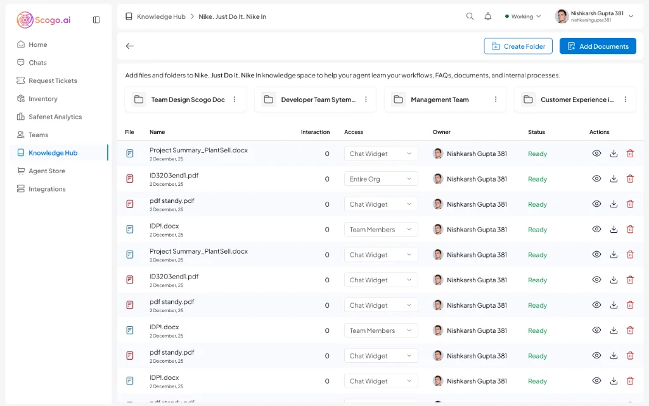Open the Working status dropdown

tap(522, 16)
